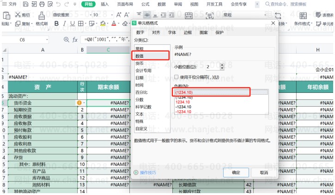
Task: Toggle Italic formatting
Action: click(64, 24)
